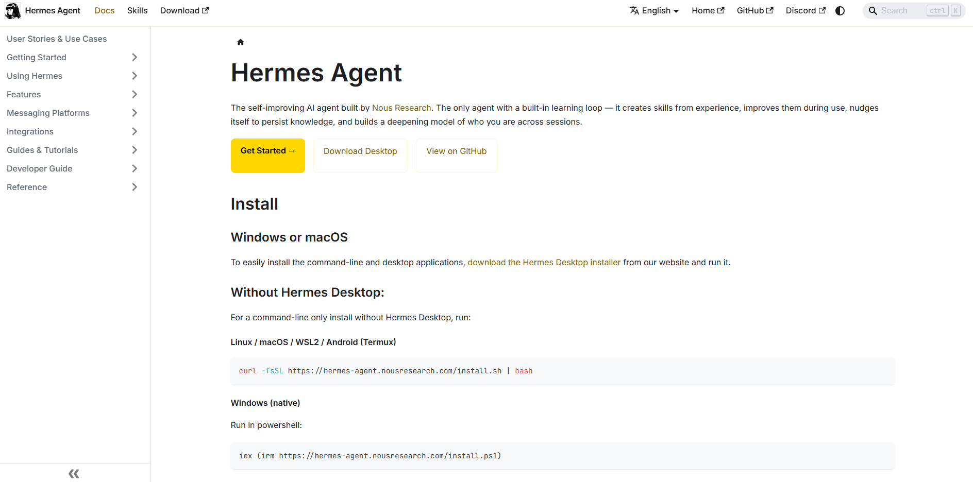973x482 pixels.
Task: Follow the download Hermes Desktop installer link
Action: (544, 262)
